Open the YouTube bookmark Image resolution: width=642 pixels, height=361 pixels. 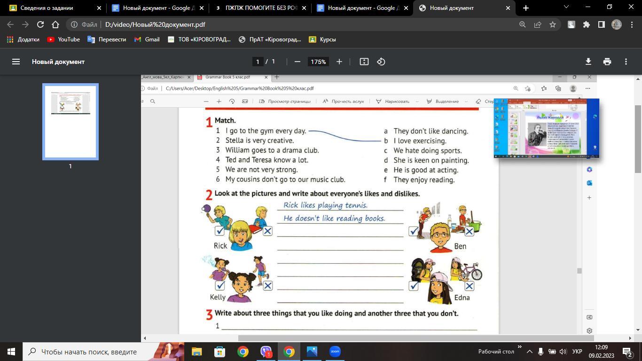[63, 39]
